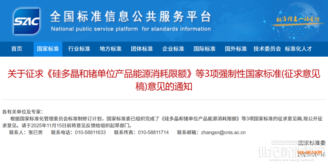Click the fax number 010-58811714
328x163 pixels.
(153, 133)
